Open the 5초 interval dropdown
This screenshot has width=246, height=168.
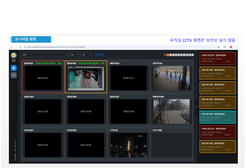(86, 55)
